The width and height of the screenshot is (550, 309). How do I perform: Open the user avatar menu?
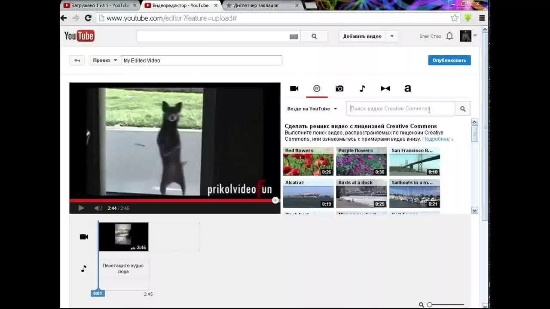(x=465, y=36)
